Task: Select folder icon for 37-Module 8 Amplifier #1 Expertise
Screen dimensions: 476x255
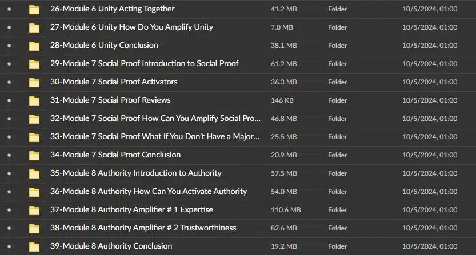Action: 34,210
